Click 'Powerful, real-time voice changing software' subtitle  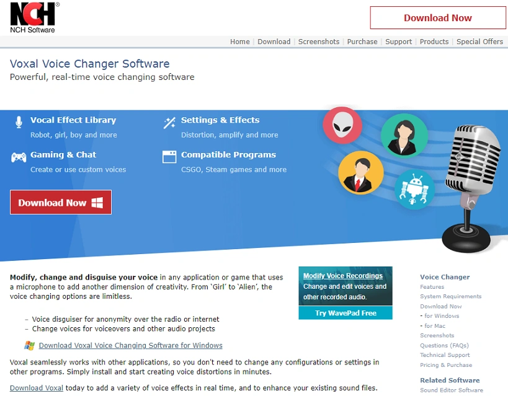click(102, 77)
